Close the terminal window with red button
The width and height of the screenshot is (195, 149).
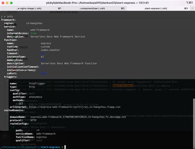point(3,3)
